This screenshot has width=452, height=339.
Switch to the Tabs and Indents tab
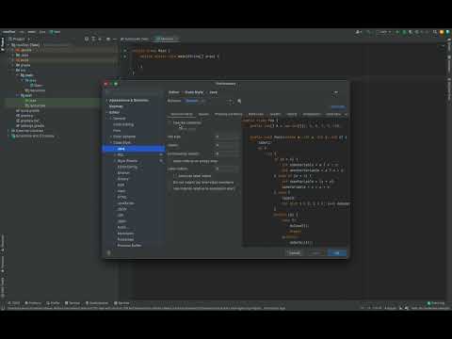tap(182, 114)
